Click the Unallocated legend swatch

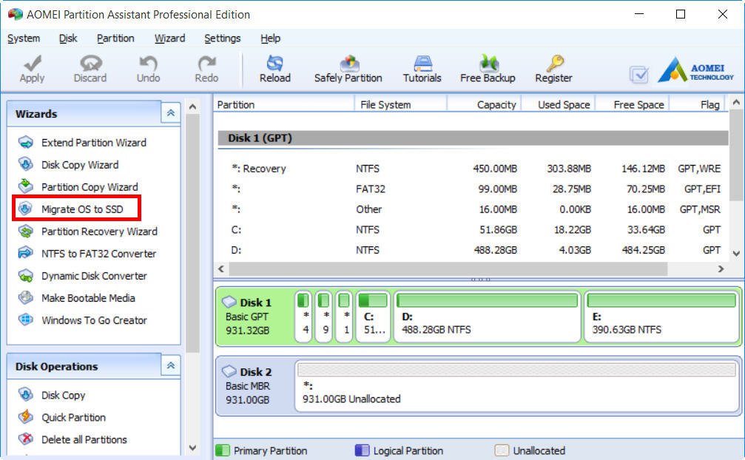502,450
